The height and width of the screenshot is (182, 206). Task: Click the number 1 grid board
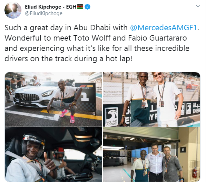point(86,99)
